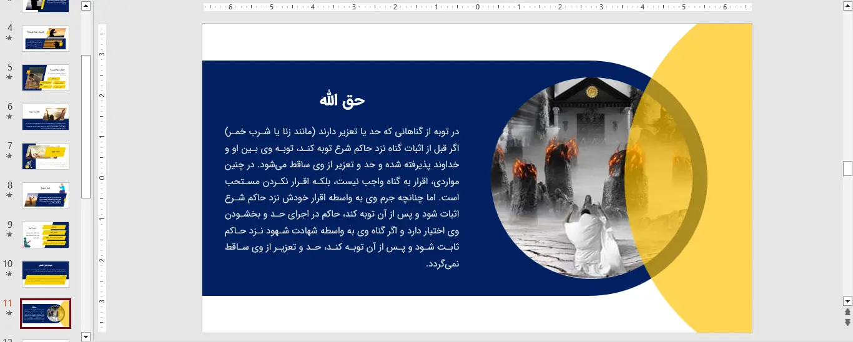Click the thumbnail pane scrollbar thumb
853x342 pixels.
tap(86, 127)
